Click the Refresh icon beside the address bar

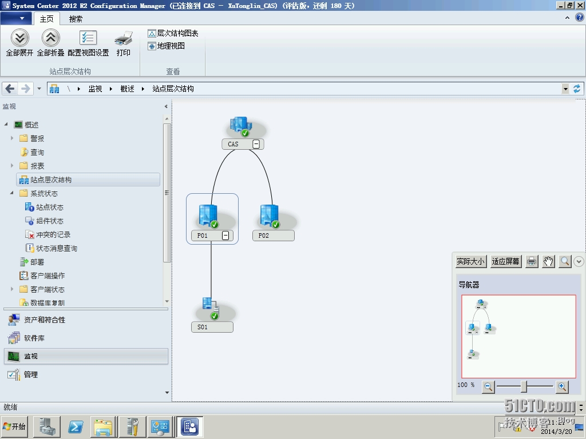(x=577, y=89)
